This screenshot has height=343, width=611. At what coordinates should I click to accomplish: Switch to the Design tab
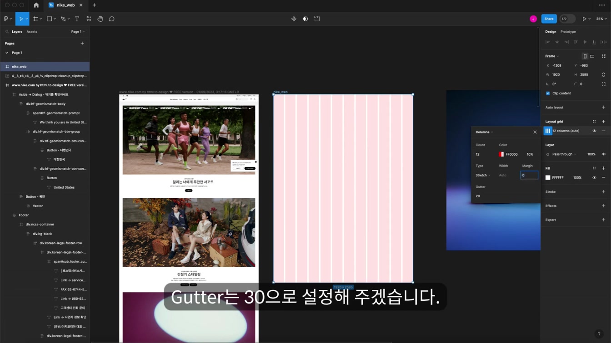coord(551,32)
